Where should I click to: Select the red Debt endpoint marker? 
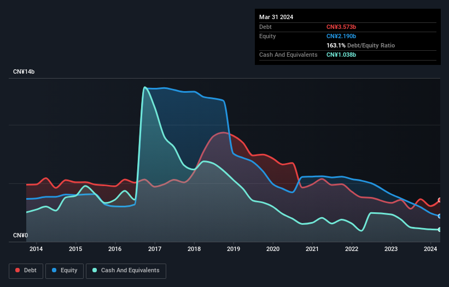440,200
